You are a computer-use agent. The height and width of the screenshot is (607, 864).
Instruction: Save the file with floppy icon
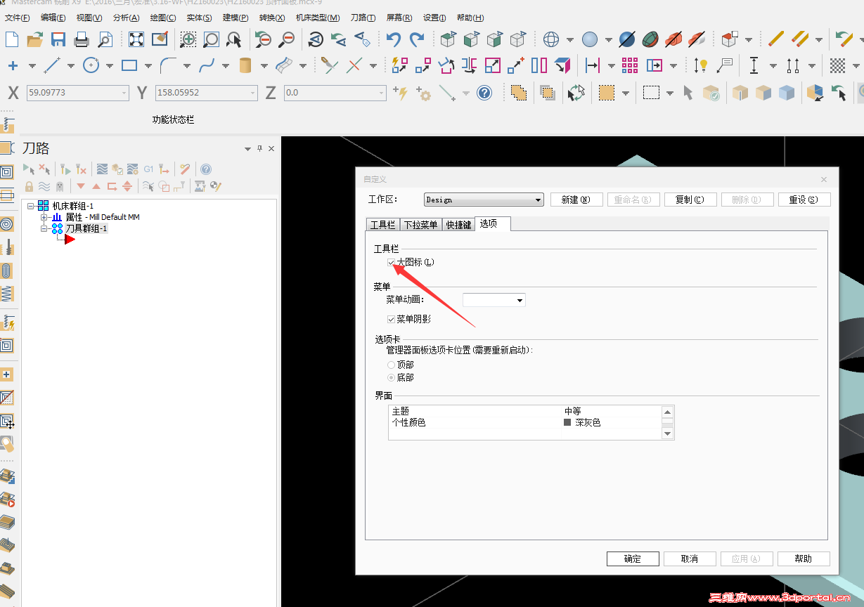coord(58,39)
